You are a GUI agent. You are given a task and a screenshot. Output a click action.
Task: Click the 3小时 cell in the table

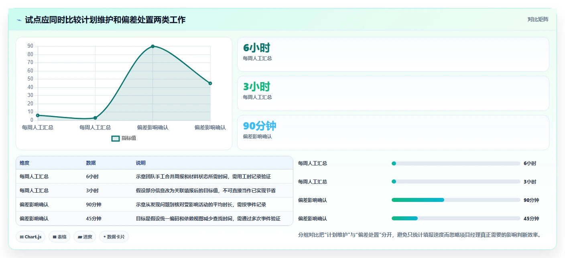92,190
